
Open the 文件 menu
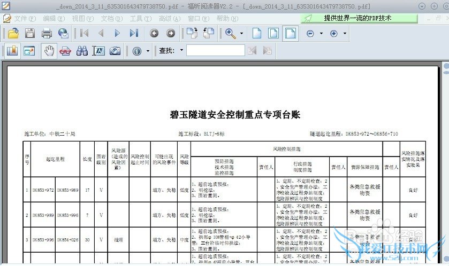(x=25, y=19)
